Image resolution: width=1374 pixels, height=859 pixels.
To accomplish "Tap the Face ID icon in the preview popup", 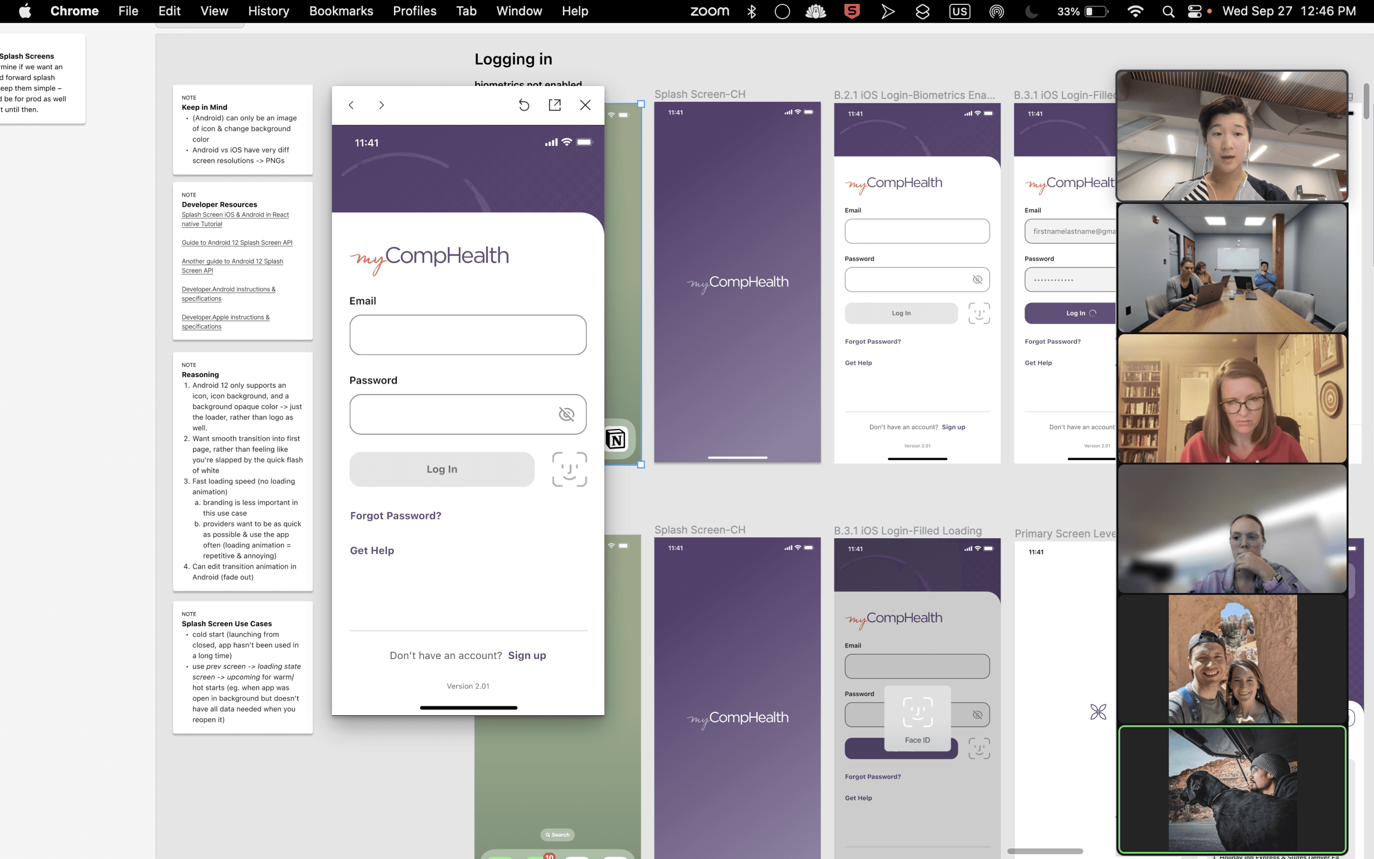I will [x=570, y=469].
